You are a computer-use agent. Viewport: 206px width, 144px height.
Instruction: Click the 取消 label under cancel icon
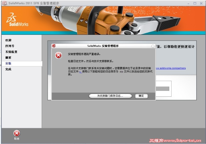(x=16, y=139)
